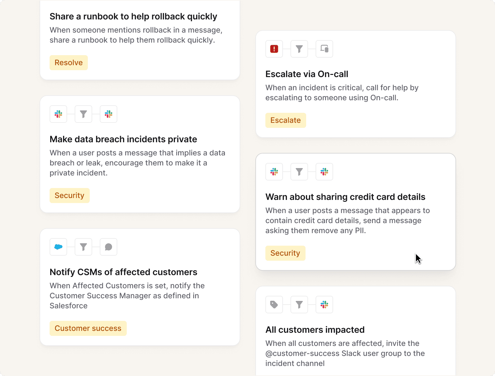
Task: Click the filter icon on data breach card
Action: coord(83,114)
